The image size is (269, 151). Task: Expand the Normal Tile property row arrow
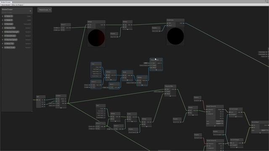click(3, 28)
